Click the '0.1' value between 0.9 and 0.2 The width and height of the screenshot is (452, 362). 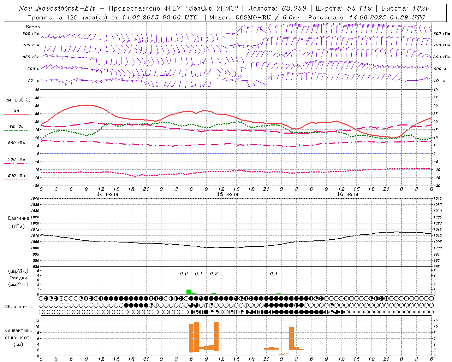pos(198,274)
